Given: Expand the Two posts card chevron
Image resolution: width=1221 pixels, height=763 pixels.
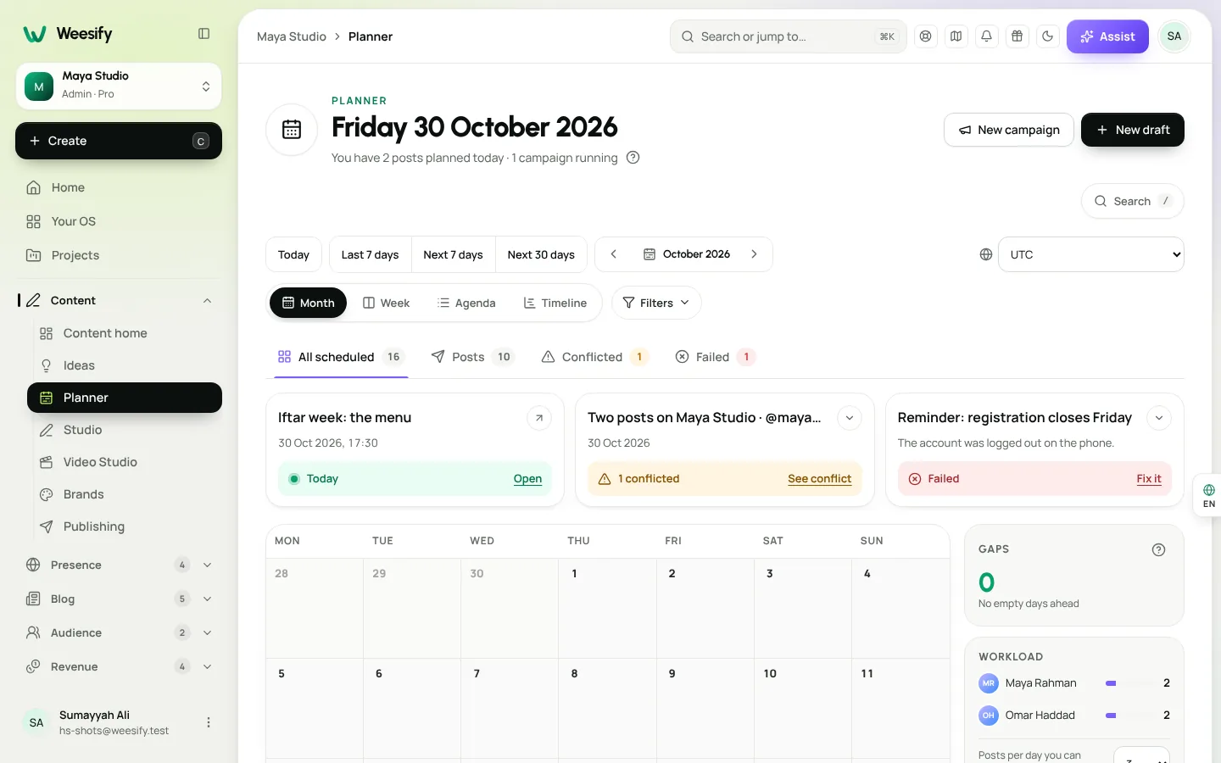Looking at the screenshot, I should tap(849, 418).
